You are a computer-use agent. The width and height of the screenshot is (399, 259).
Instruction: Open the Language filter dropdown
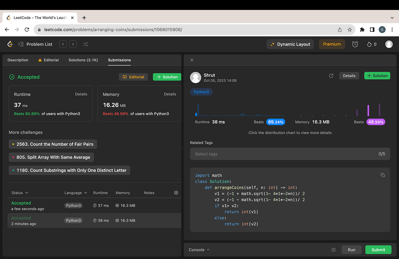pos(75,193)
